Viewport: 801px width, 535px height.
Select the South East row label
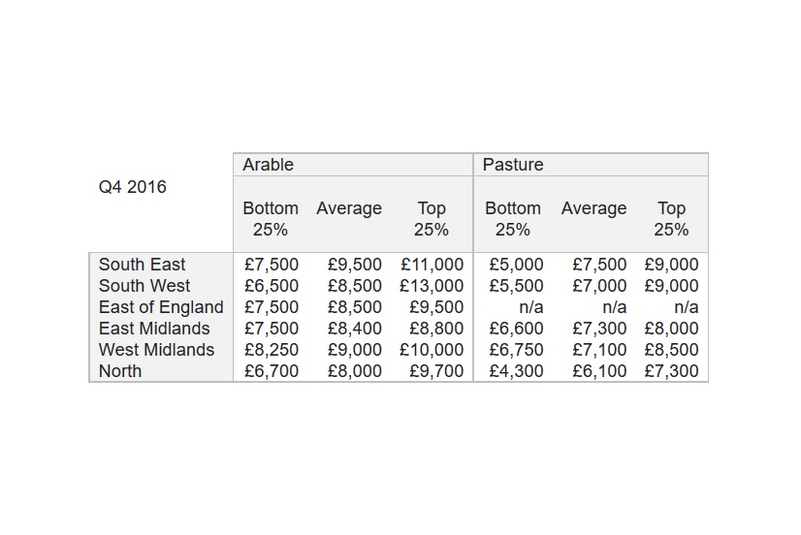point(142,265)
